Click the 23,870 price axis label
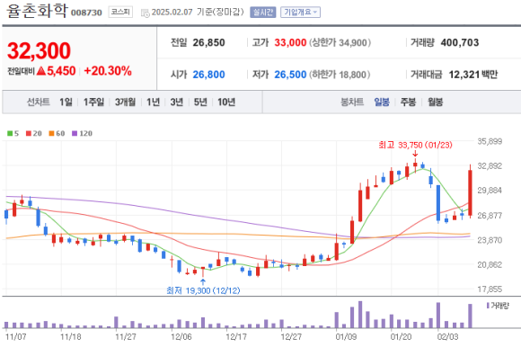 pyautogui.click(x=490, y=240)
